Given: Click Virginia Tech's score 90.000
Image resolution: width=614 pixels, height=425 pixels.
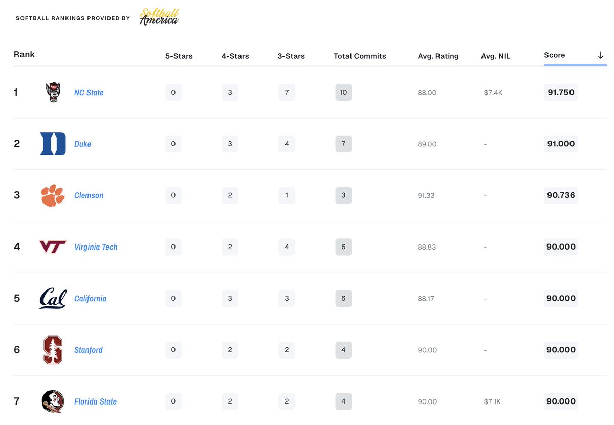Looking at the screenshot, I should click(561, 247).
